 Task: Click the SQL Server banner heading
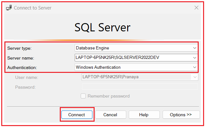pyautogui.click(x=102, y=28)
